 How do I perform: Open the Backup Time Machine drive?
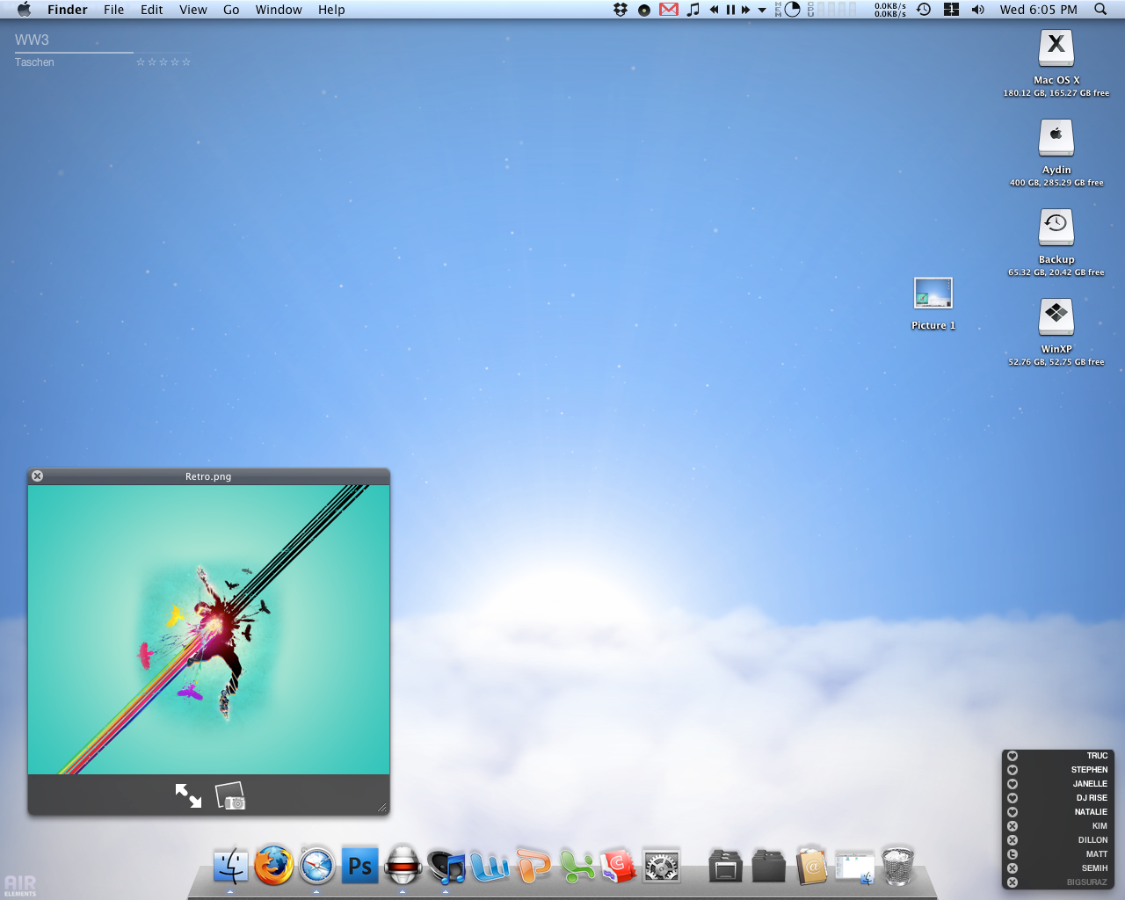[1056, 228]
